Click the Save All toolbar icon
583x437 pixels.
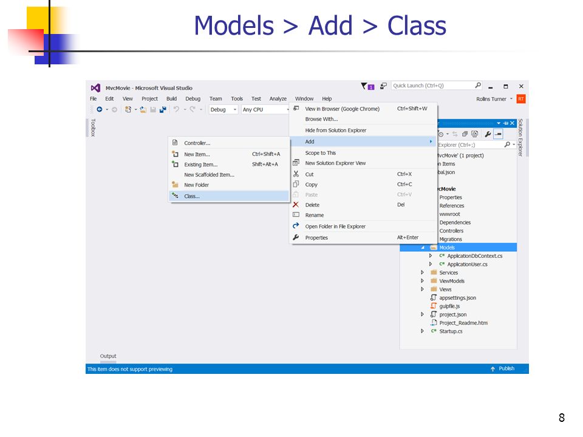point(163,109)
